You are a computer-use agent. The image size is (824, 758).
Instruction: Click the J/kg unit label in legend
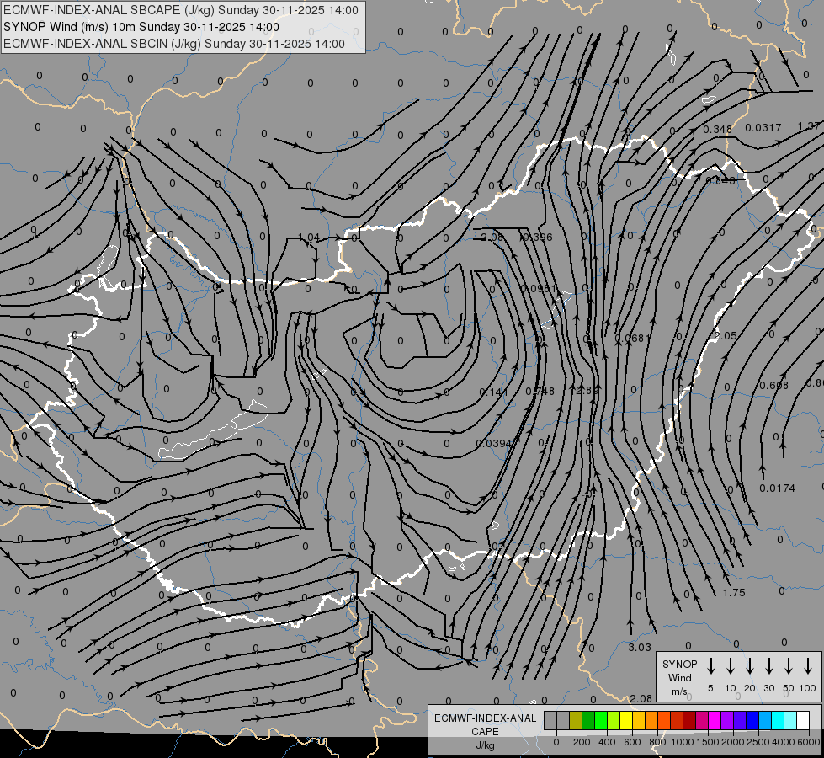click(x=485, y=745)
